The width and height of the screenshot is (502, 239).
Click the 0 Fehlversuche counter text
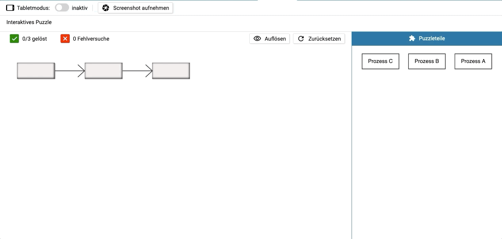pos(91,39)
